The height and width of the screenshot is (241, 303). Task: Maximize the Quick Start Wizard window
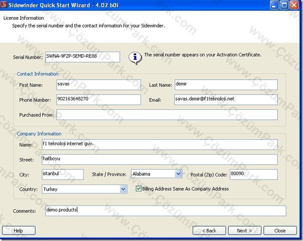[x=284, y=5]
